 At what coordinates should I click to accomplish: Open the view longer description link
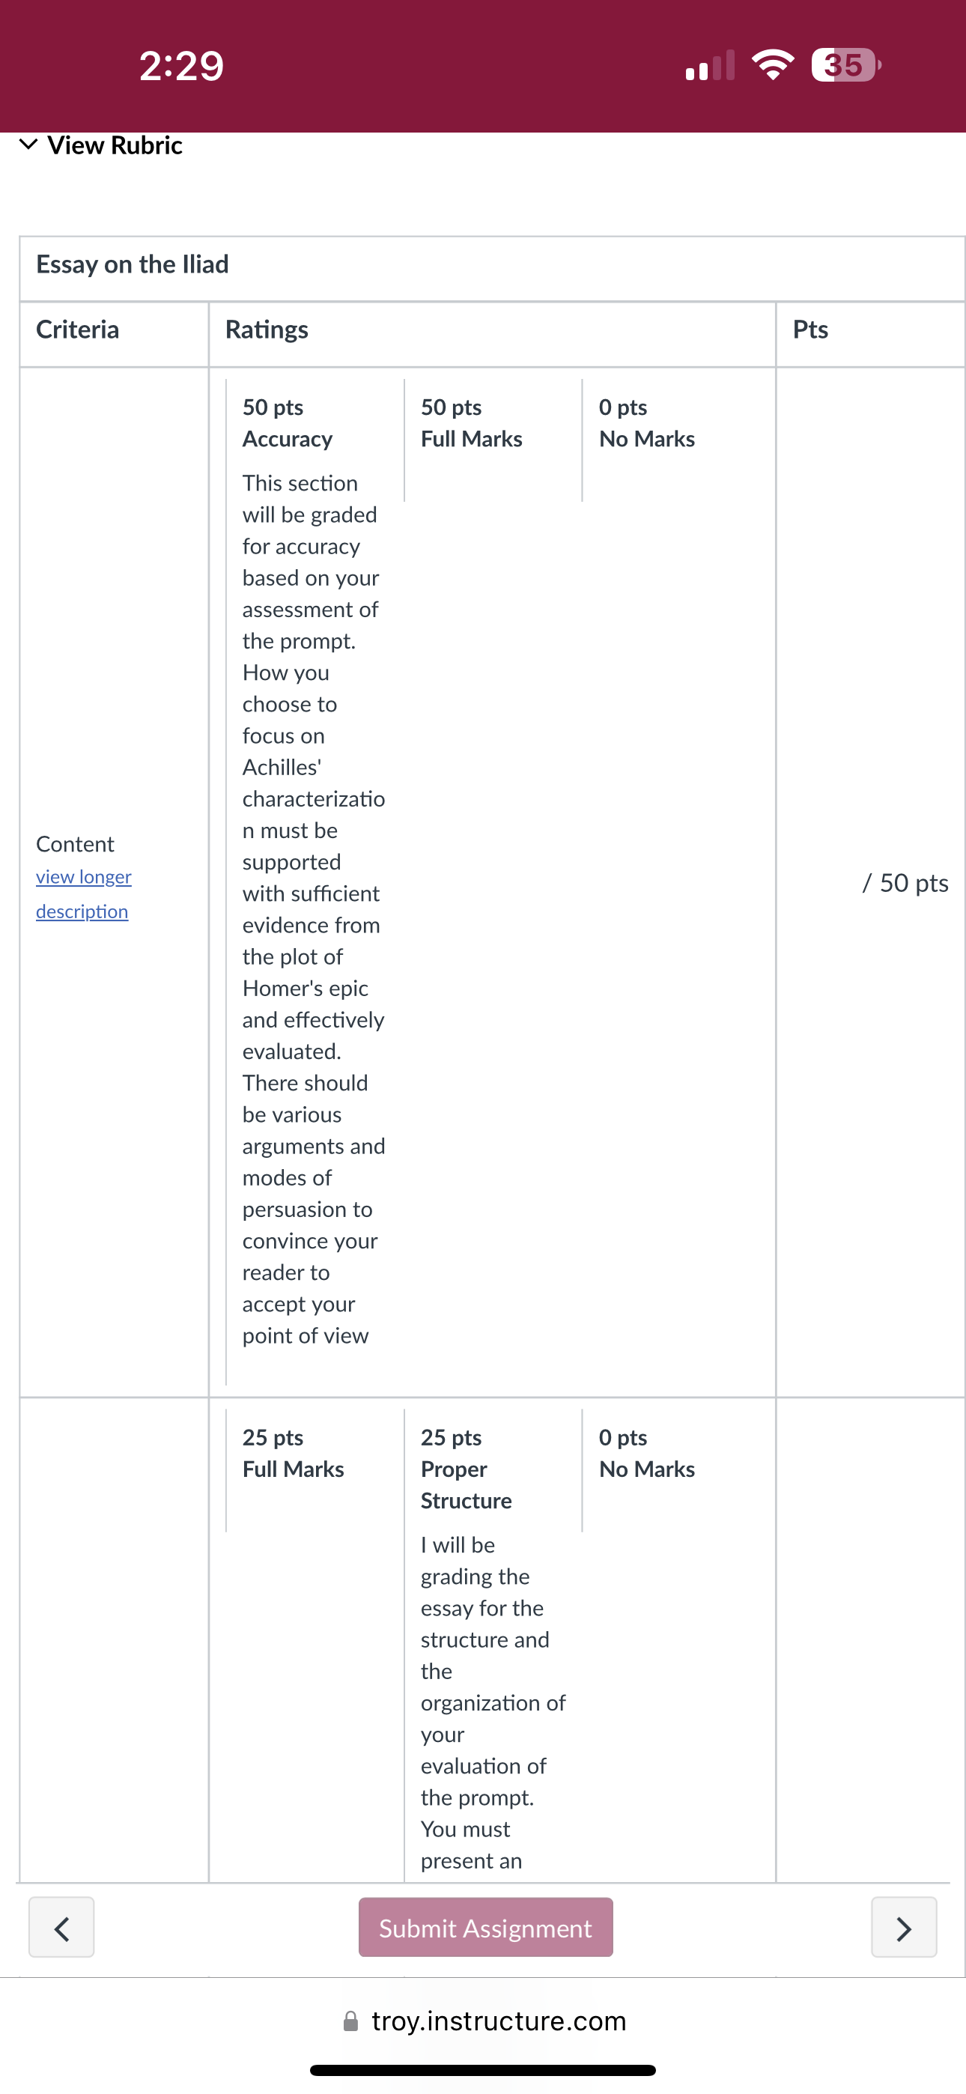click(84, 893)
